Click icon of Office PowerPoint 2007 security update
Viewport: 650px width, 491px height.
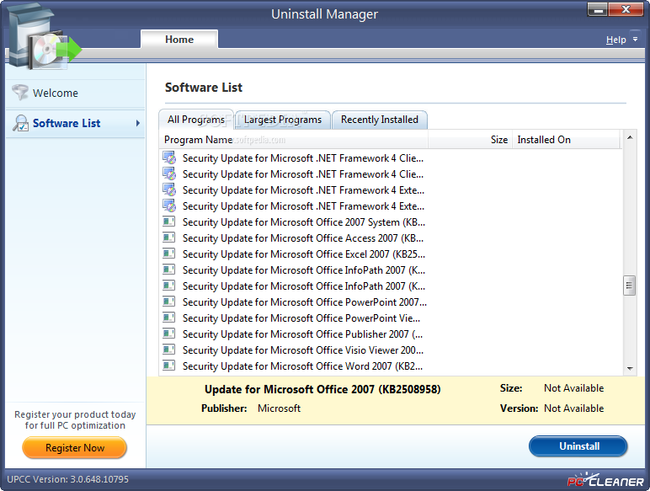tap(168, 302)
